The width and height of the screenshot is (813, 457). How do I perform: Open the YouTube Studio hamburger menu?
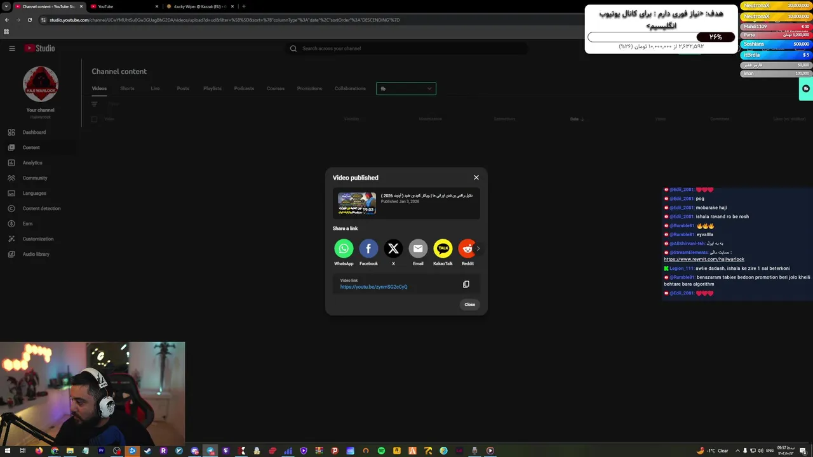click(x=11, y=48)
